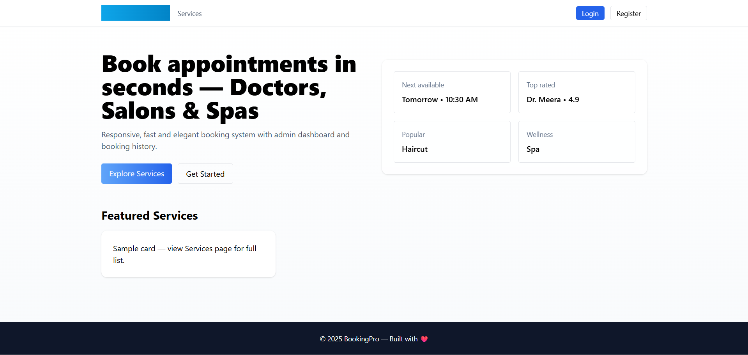The width and height of the screenshot is (748, 355).
Task: Click the main hero headline
Action: 229,87
